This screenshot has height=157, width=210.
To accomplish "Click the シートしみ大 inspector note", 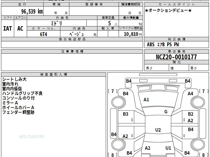I will [x=14, y=79].
